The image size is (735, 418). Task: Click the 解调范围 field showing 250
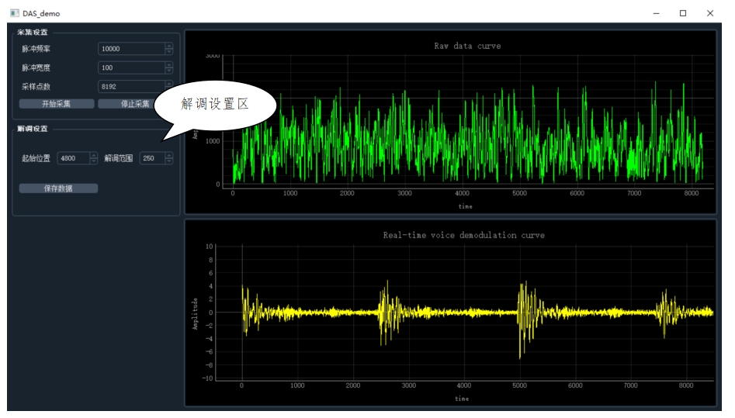(x=151, y=158)
